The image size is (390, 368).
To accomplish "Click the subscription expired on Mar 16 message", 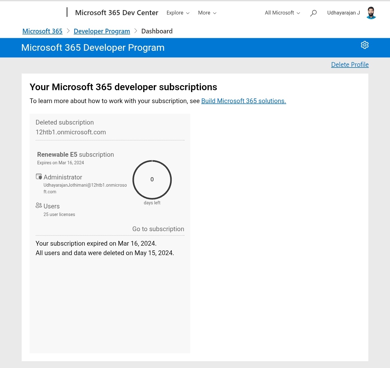I will coord(96,243).
